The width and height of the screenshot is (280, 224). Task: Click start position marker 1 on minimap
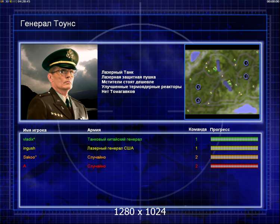click(246, 63)
